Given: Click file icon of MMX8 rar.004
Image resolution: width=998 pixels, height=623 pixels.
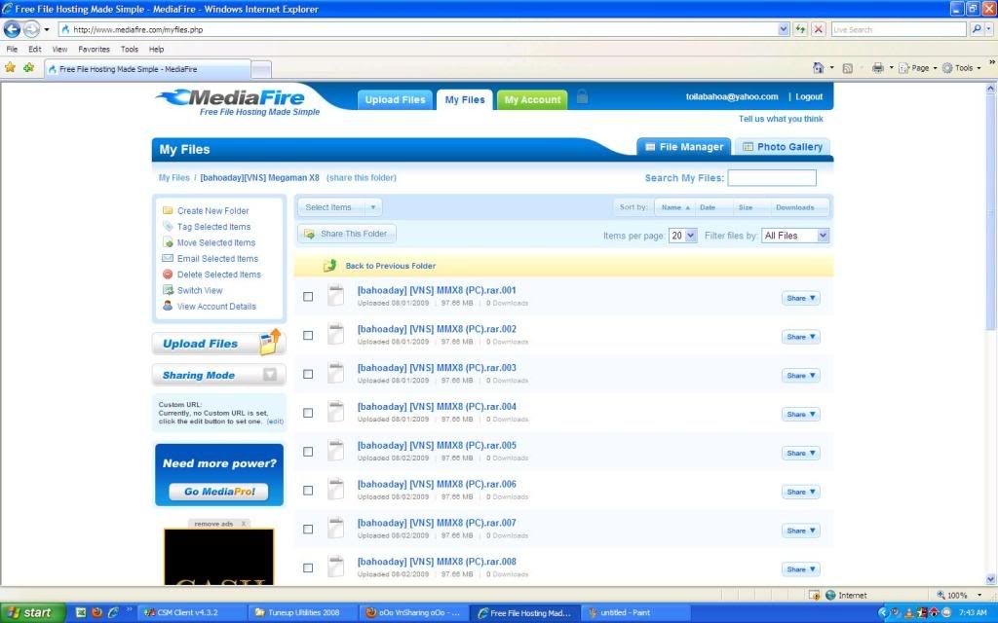Looking at the screenshot, I should 336,412.
